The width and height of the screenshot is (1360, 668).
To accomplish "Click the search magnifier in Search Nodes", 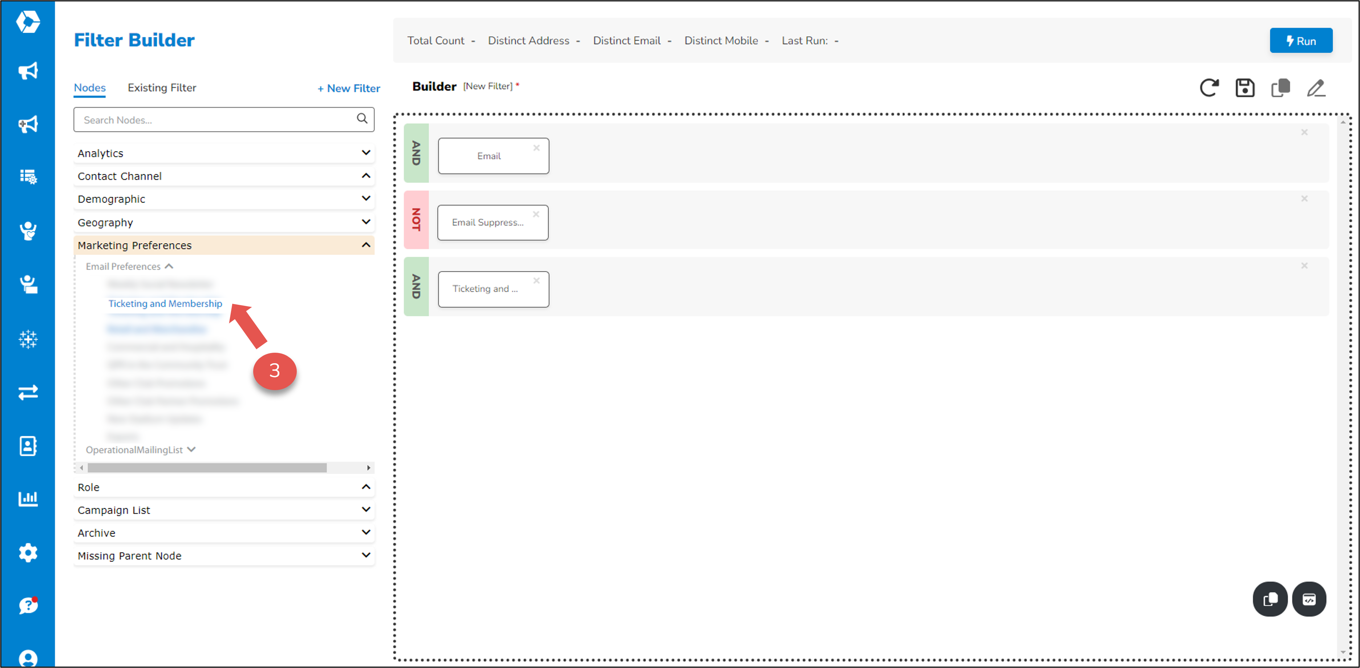I will [x=362, y=119].
